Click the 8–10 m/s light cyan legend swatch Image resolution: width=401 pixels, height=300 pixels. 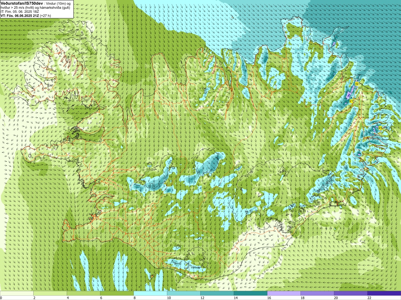tap(150, 293)
